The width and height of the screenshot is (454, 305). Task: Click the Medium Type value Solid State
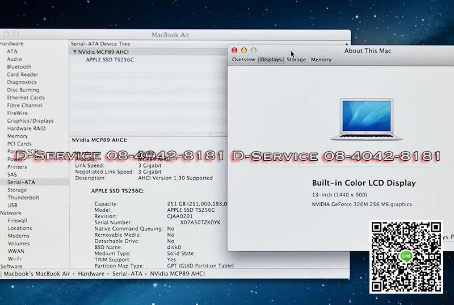(x=180, y=253)
